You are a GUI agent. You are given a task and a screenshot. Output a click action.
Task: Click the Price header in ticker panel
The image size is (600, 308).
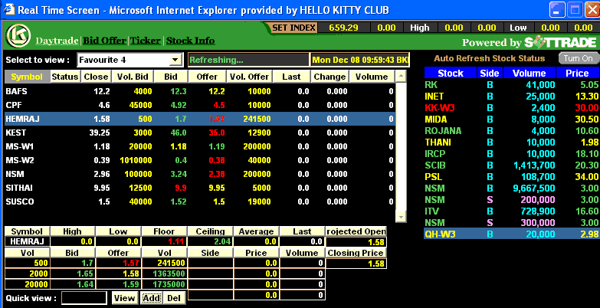click(x=577, y=73)
